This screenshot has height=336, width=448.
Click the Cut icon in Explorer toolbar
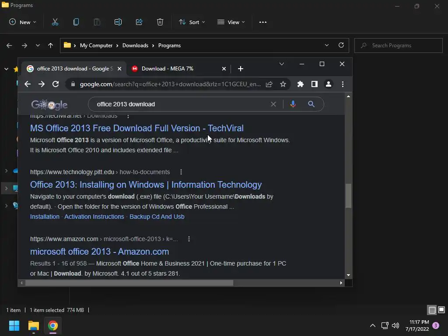tap(55, 22)
